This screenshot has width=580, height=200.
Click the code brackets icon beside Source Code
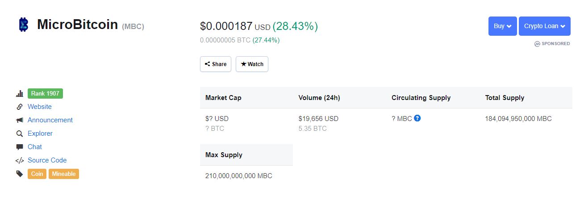(20, 161)
